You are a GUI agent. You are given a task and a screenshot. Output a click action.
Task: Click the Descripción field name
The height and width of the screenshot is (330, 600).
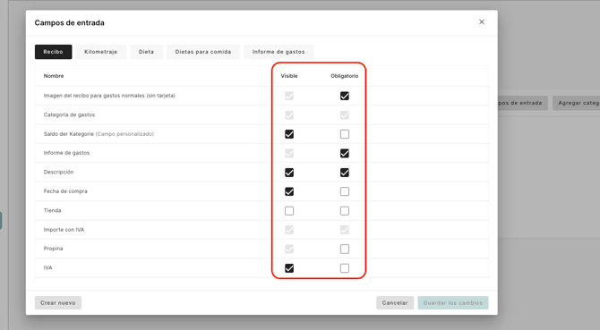[x=58, y=173]
